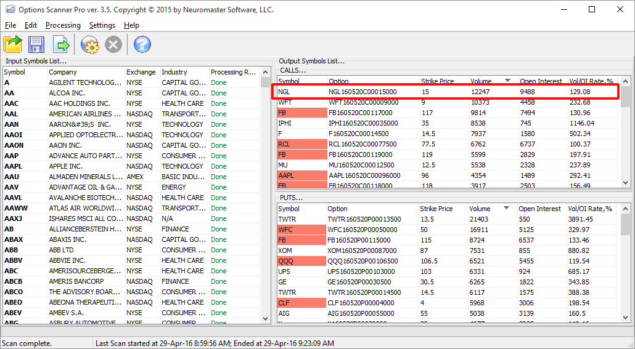Click the application icon in title bar

click(10, 9)
